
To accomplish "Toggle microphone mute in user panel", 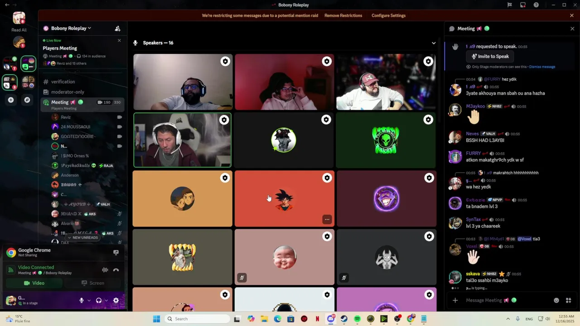I will point(82,300).
